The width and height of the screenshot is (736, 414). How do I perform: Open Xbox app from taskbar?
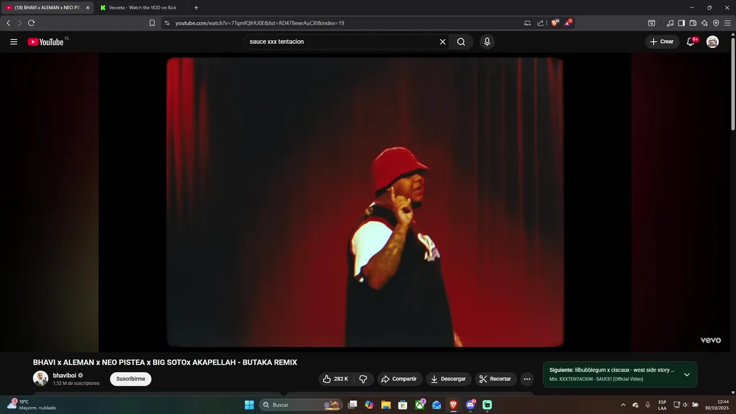pos(420,405)
